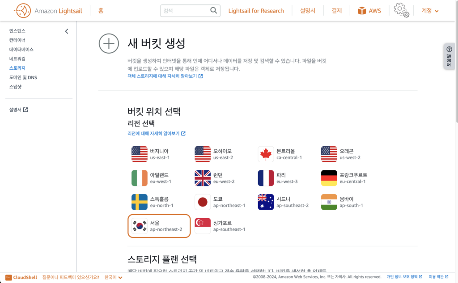458x283 pixels.
Task: Click external icon after 객체 스토리지 link
Action: 201,76
